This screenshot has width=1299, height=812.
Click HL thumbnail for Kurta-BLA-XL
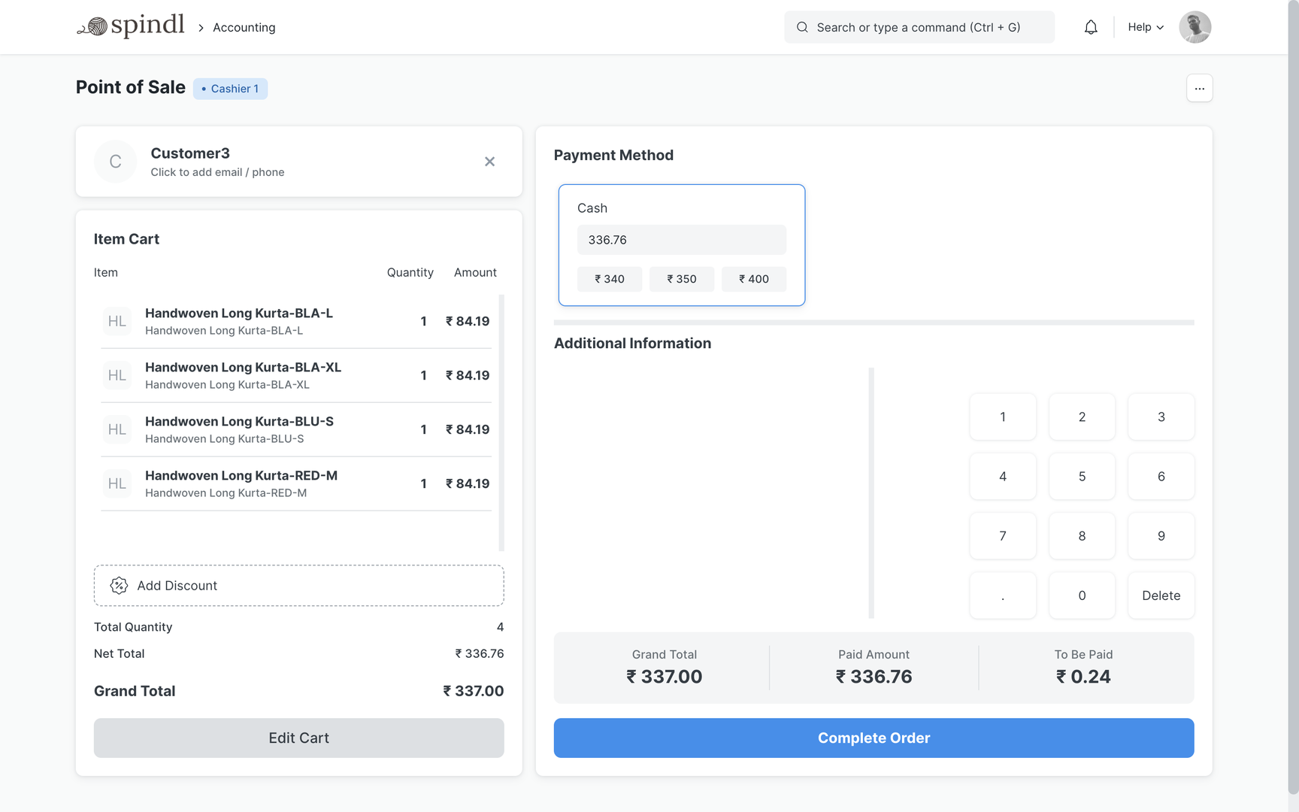click(117, 375)
